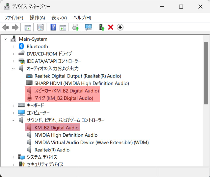210x177 pixels.
Task: Click the vertical scrollbar thumb
Action: click(206, 73)
